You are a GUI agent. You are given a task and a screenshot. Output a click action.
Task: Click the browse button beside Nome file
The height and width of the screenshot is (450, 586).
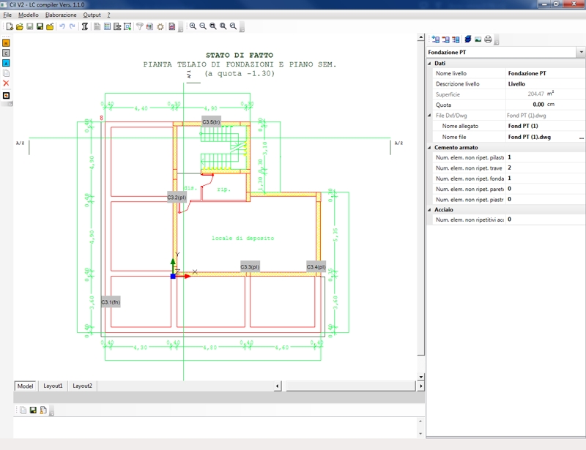(x=582, y=137)
